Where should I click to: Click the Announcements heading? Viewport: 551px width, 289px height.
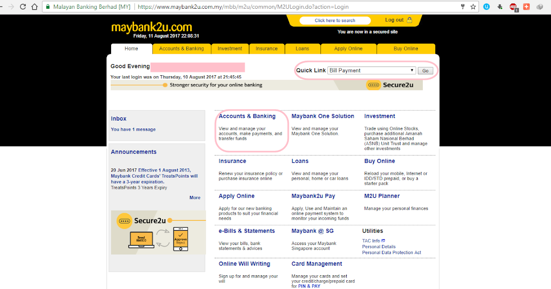pyautogui.click(x=134, y=152)
